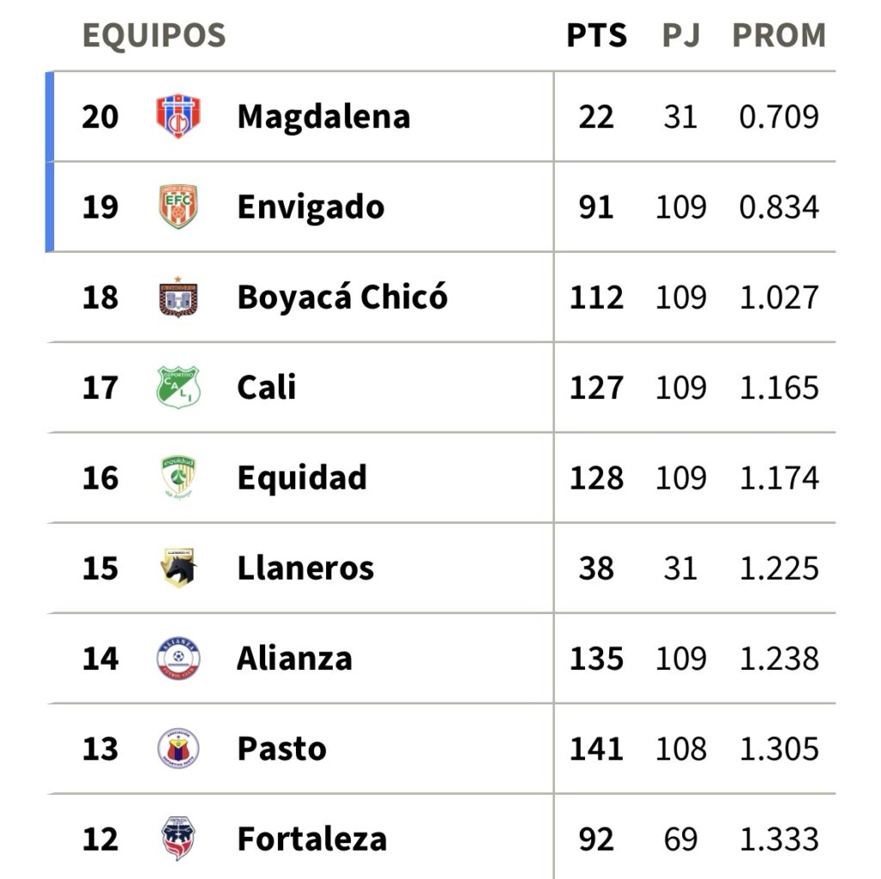
Task: Click the EQUIPOS column header
Action: (154, 35)
